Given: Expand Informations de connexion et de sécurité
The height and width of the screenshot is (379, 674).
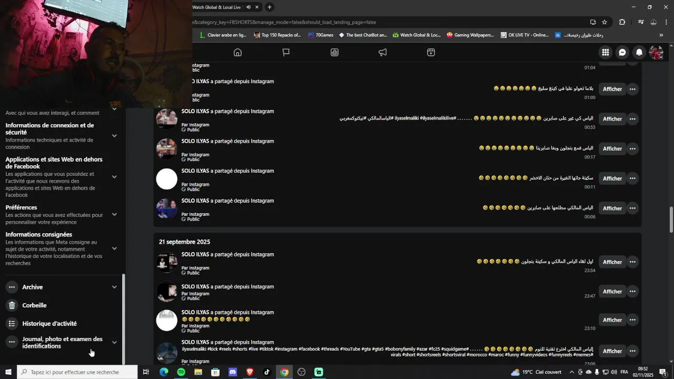Looking at the screenshot, I should [114, 136].
